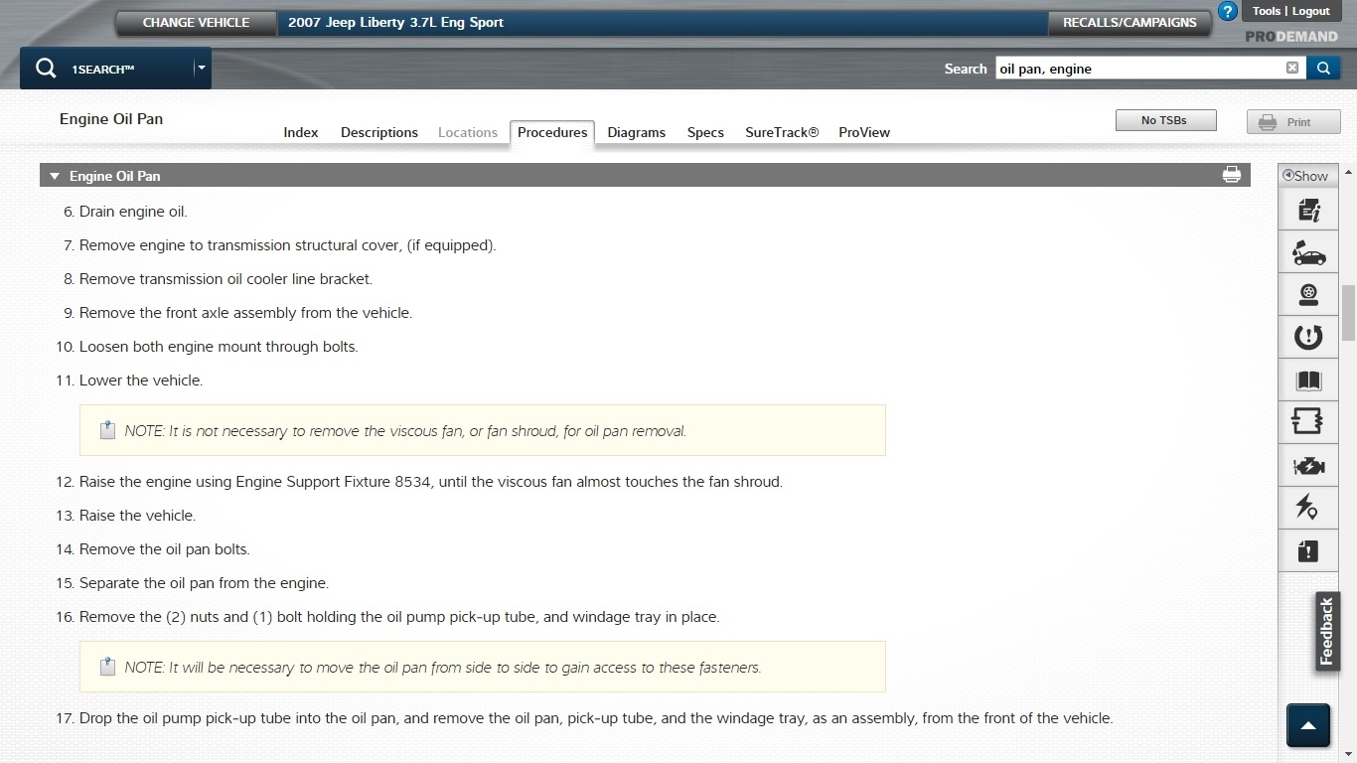This screenshot has height=763, width=1357.
Task: Clear the search field with the X icon
Action: tap(1292, 68)
